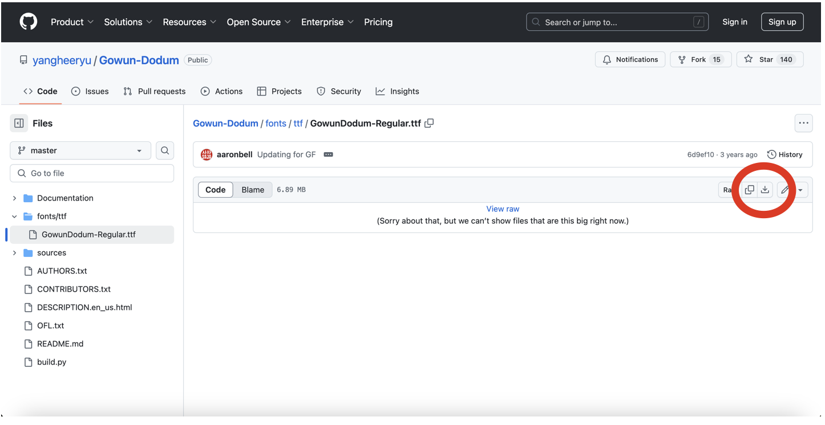Viewport: 825px width, 425px height.
Task: Click the ttf breadcrumb link
Action: coord(298,123)
